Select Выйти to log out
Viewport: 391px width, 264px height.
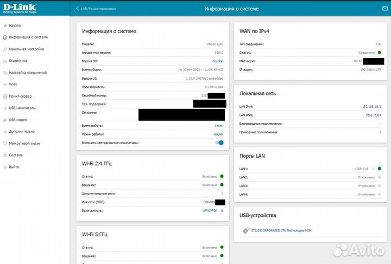15,167
